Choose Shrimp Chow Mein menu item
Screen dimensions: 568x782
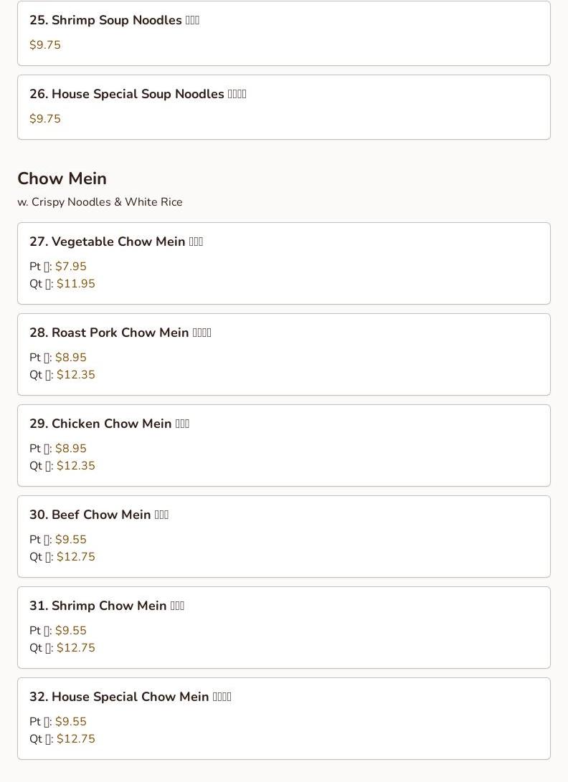pos(283,627)
